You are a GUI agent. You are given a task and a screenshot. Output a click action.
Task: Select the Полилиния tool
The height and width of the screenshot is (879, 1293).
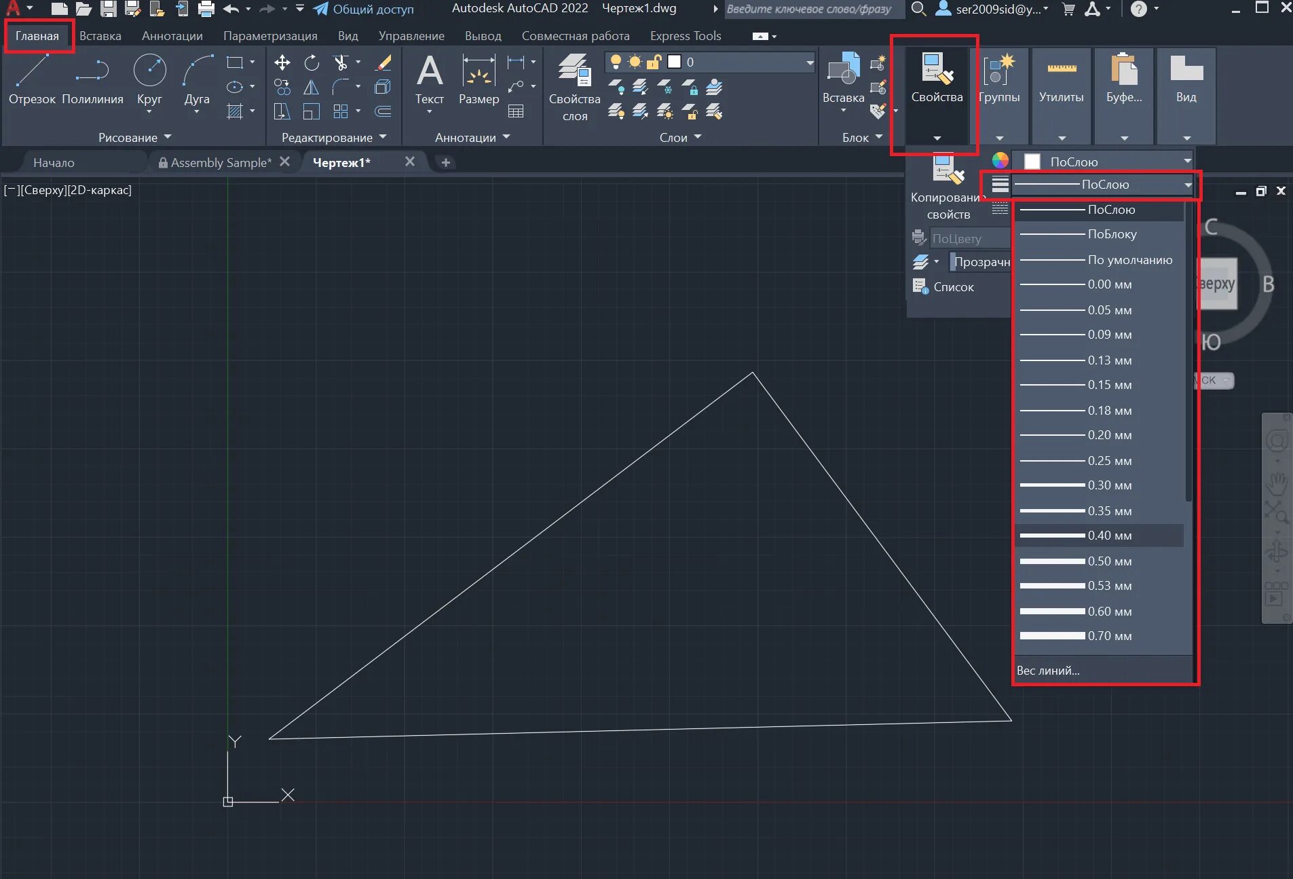(x=92, y=80)
